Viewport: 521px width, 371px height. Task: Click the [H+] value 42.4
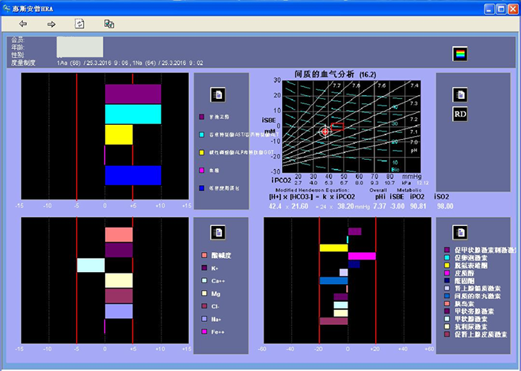(x=275, y=207)
